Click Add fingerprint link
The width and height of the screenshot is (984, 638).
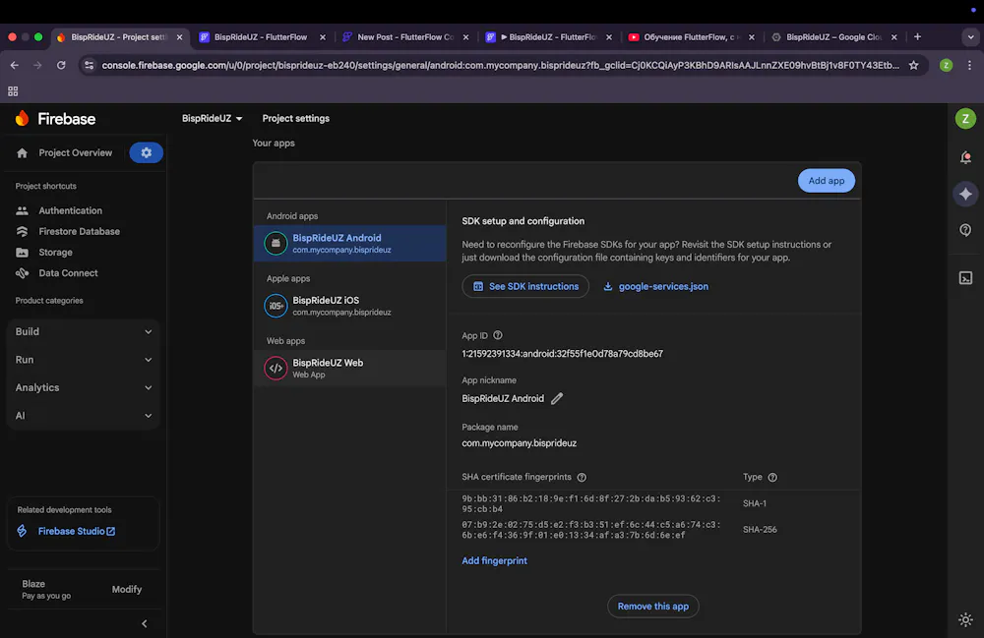coord(494,561)
